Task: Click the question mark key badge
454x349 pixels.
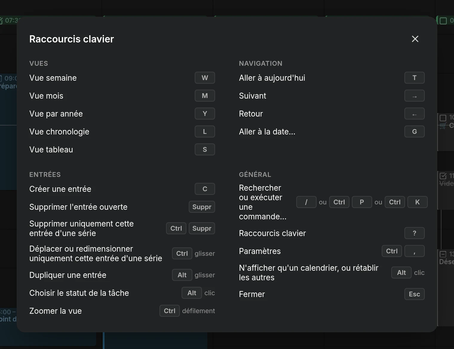Action: (x=414, y=233)
